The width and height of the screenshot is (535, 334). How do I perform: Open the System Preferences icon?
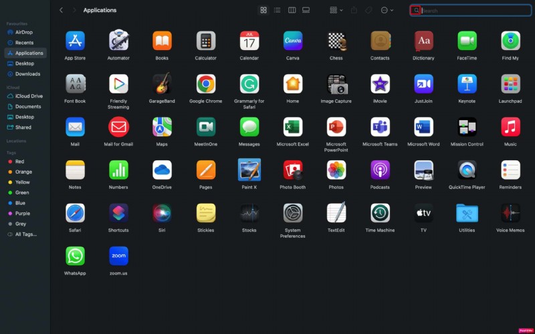[293, 213]
